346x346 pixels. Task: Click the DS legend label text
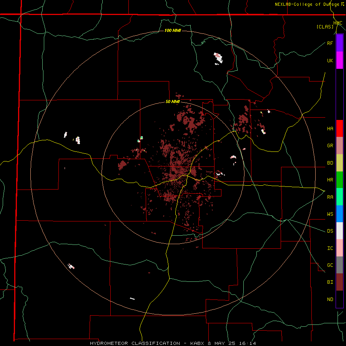[x=330, y=231]
